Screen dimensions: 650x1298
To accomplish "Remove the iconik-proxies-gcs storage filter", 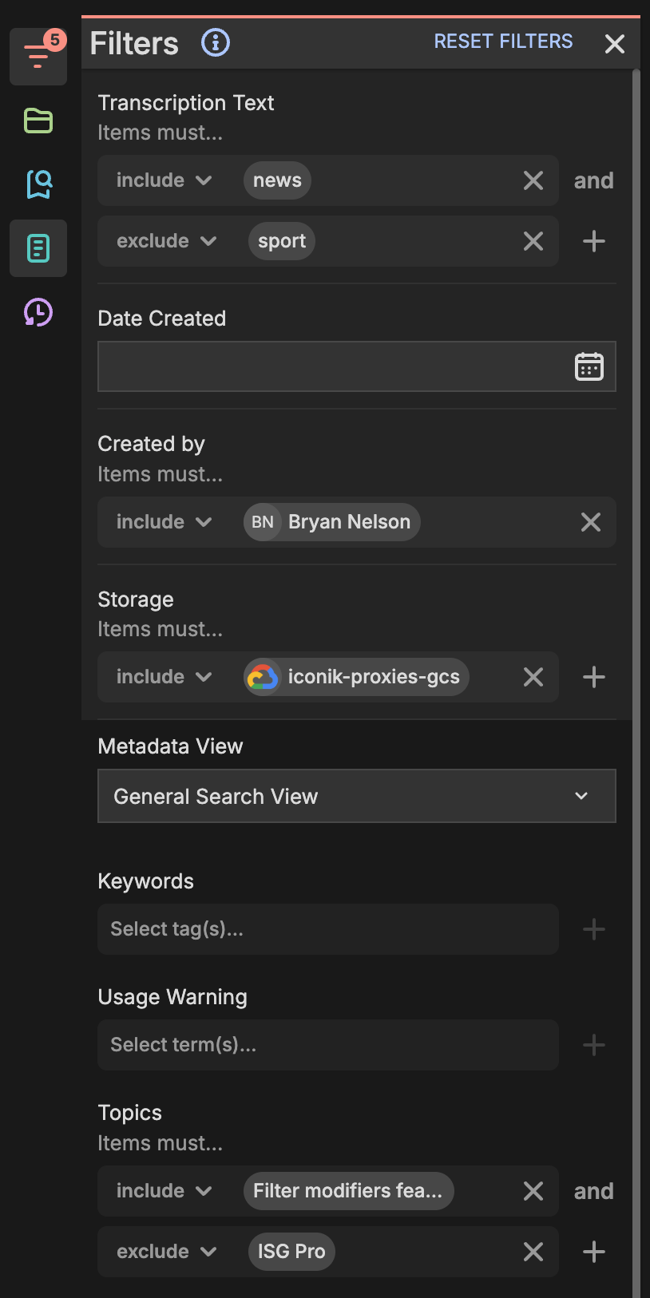I will click(533, 677).
